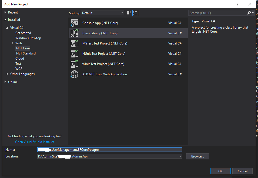Expand the Recent node
Image resolution: width=258 pixels, height=178 pixels.
click(x=5, y=12)
